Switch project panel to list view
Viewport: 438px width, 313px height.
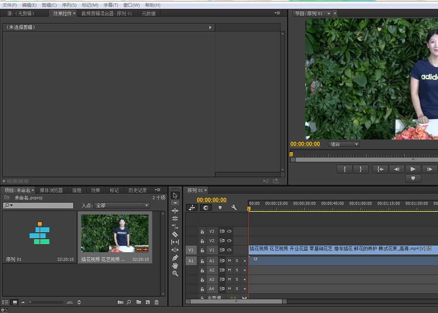click(x=6, y=302)
